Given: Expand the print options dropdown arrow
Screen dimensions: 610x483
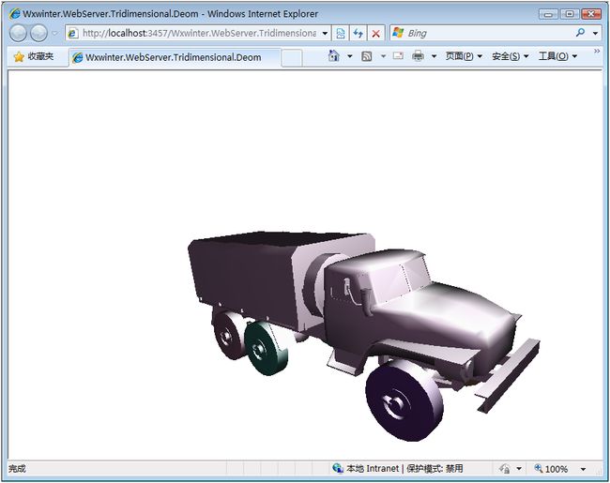Looking at the screenshot, I should [x=434, y=56].
